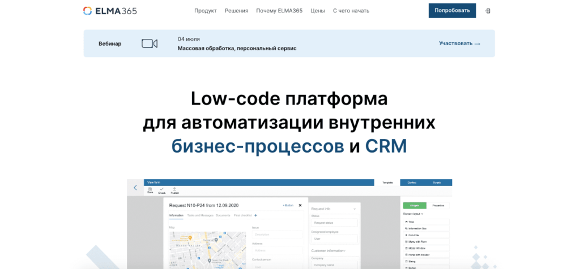Click the video camera webinar icon
This screenshot has width=580, height=269.
(150, 44)
